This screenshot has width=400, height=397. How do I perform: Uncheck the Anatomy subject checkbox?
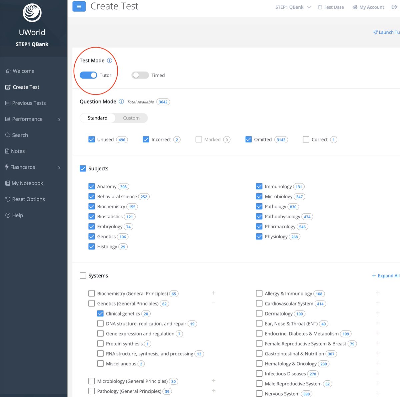tap(92, 186)
